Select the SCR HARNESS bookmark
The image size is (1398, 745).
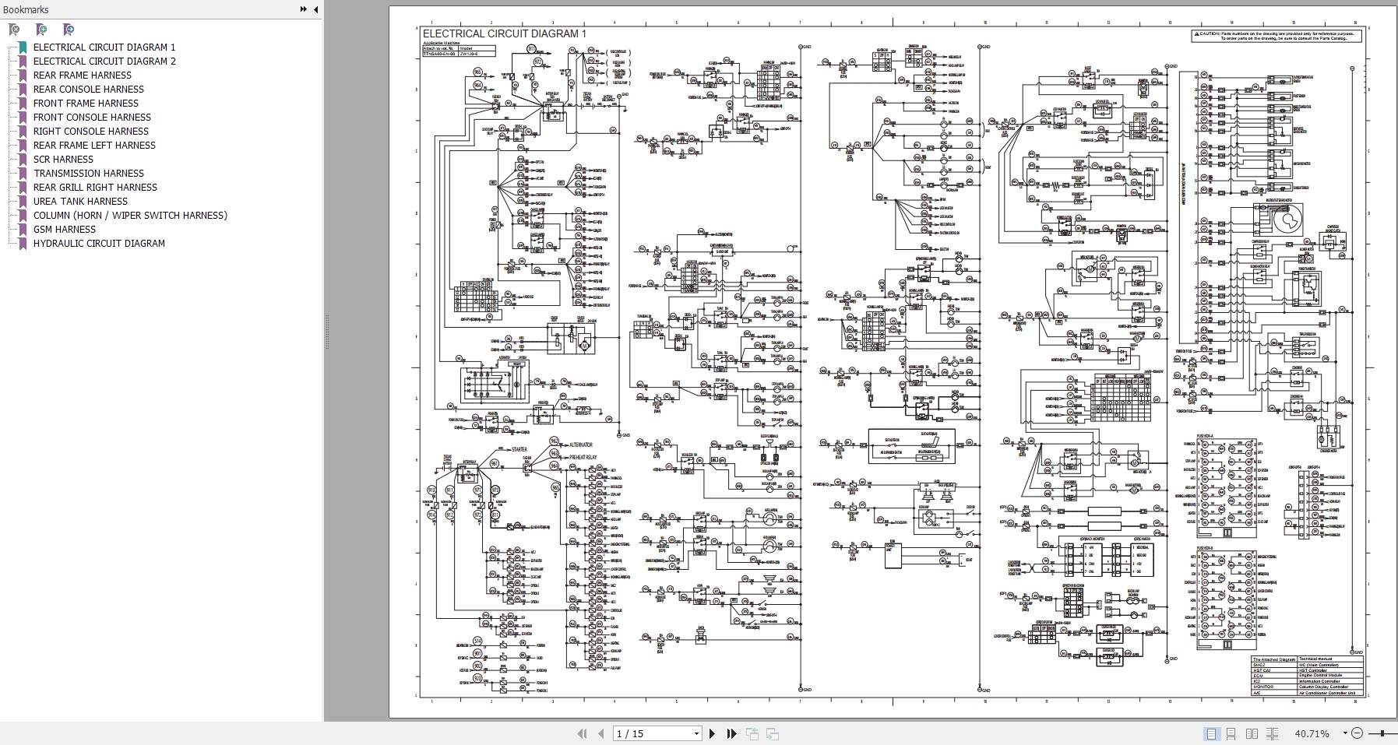[63, 160]
